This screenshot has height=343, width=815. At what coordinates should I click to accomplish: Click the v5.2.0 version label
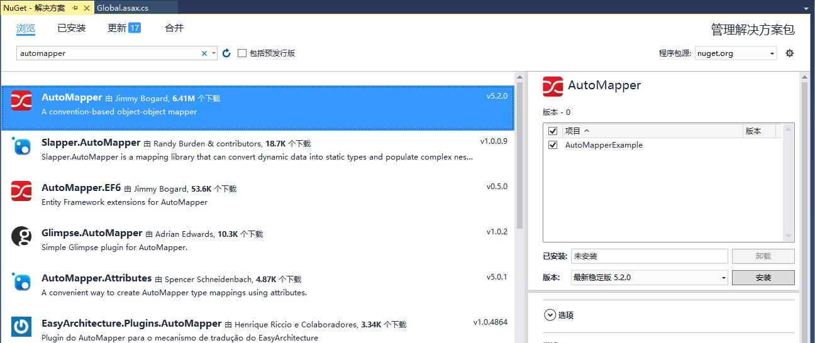coord(497,96)
